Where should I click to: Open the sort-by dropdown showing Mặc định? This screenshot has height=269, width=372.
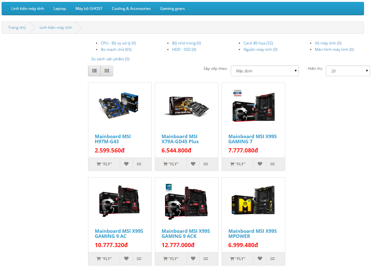265,71
